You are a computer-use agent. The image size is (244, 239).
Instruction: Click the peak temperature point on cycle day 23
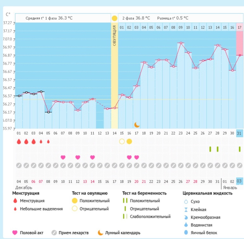pos(181,43)
